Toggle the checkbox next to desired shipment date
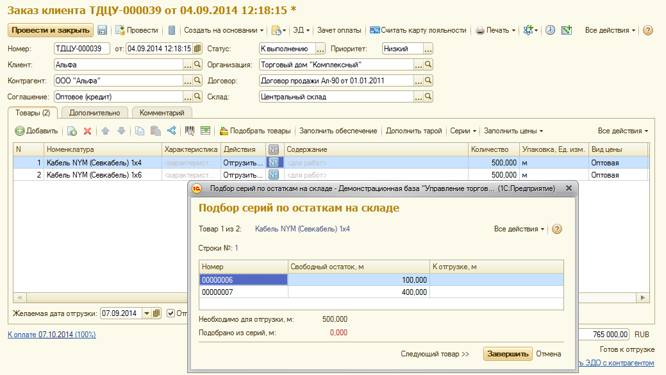Image resolution: width=666 pixels, height=375 pixels. pos(171,313)
